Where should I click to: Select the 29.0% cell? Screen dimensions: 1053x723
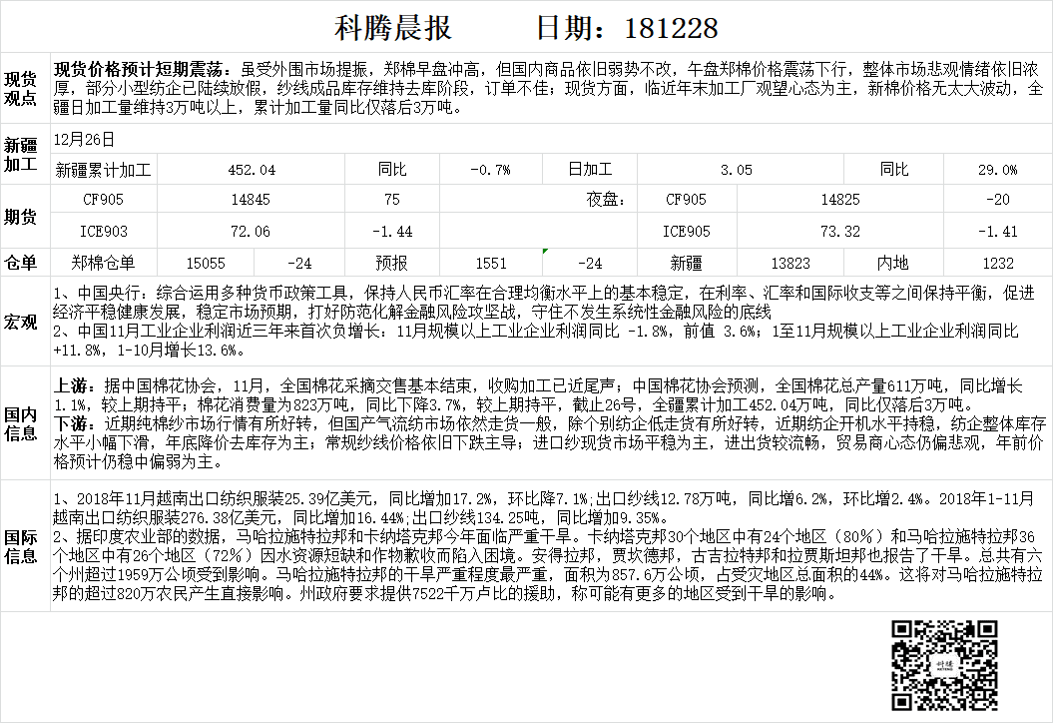(x=998, y=170)
